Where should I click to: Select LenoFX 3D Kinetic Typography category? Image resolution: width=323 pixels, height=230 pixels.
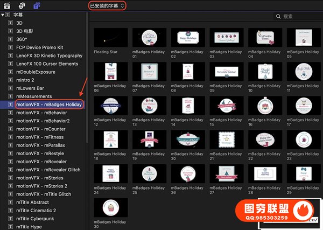pos(49,55)
